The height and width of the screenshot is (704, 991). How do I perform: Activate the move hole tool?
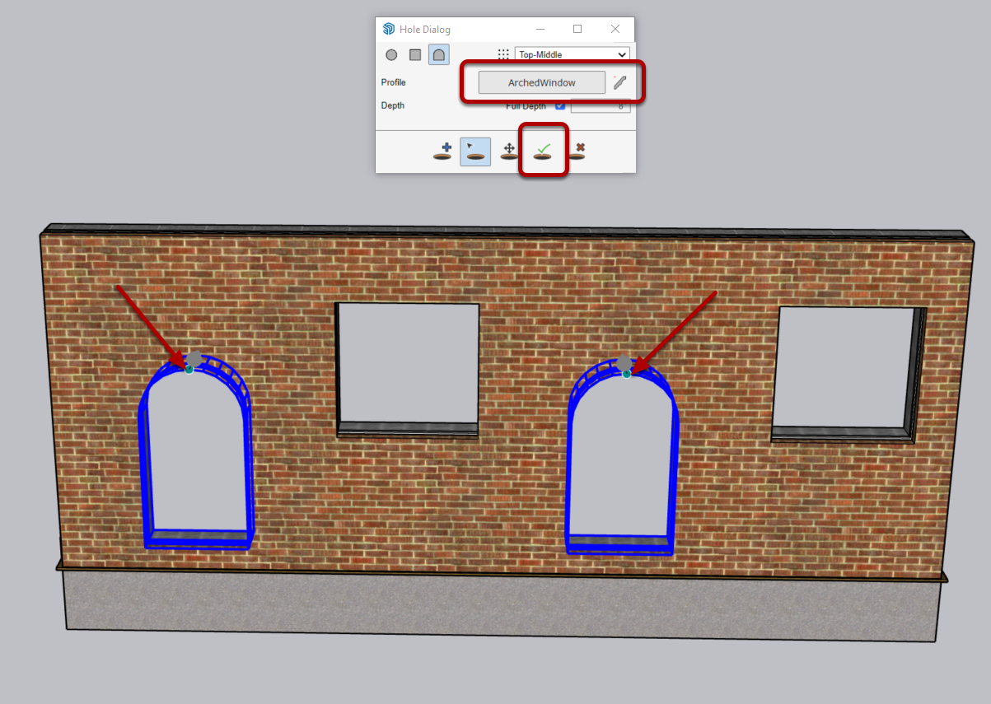[509, 152]
